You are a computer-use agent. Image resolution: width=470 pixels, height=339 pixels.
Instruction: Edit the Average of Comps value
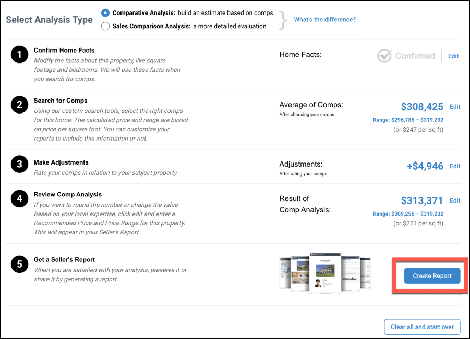click(x=455, y=107)
